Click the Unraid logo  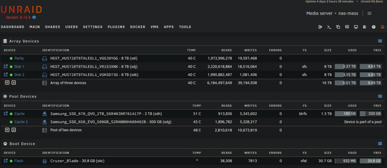point(21,10)
